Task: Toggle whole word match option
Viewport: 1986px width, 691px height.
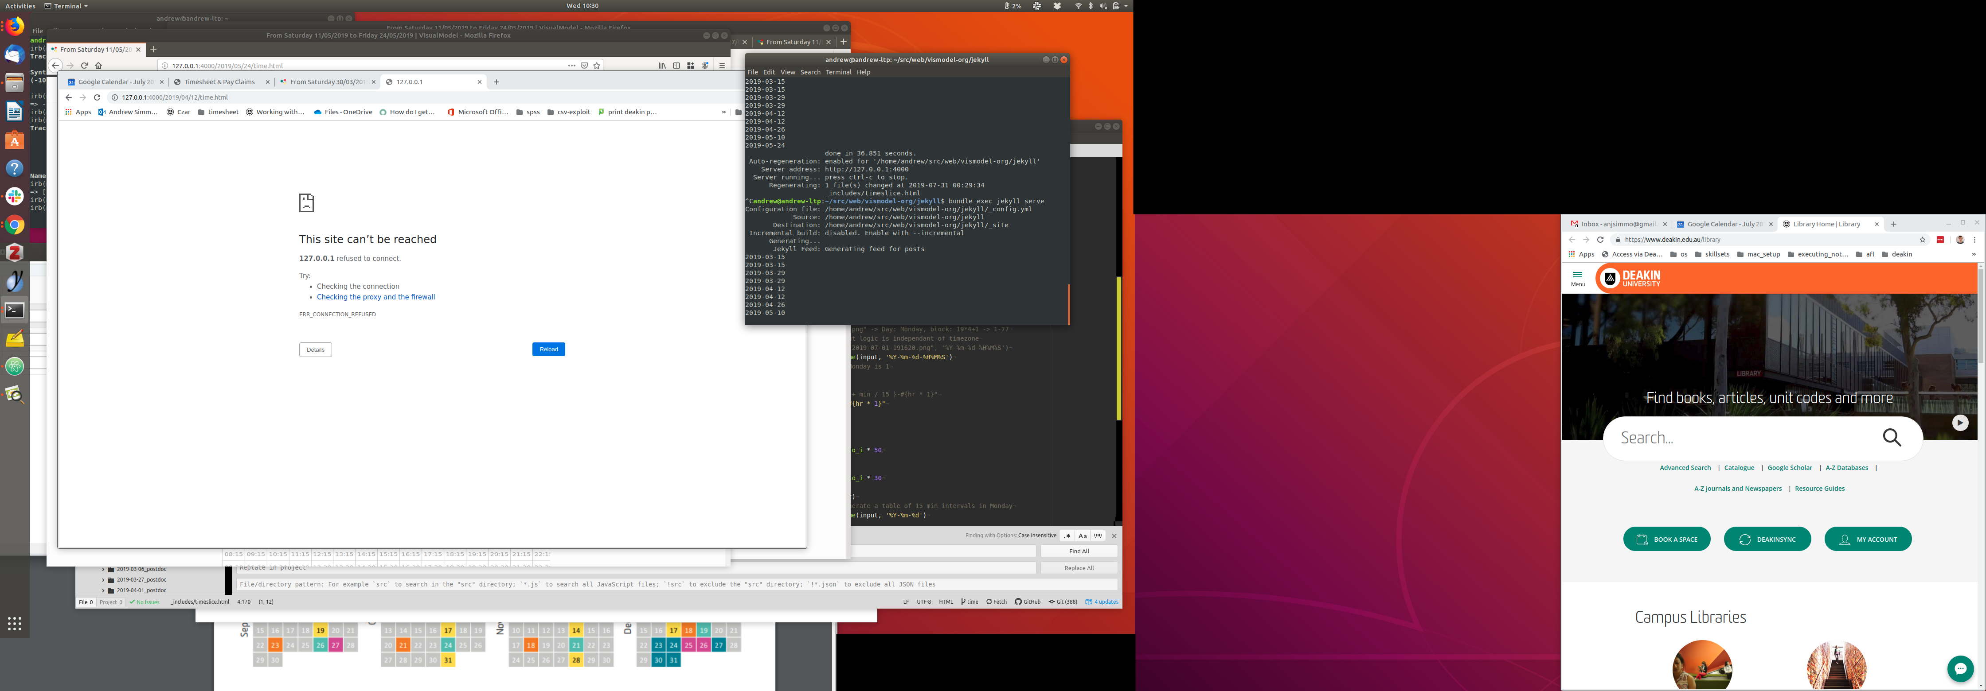Action: point(1098,536)
